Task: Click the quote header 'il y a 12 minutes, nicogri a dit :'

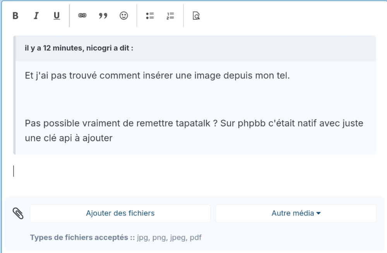Action: (x=79, y=48)
